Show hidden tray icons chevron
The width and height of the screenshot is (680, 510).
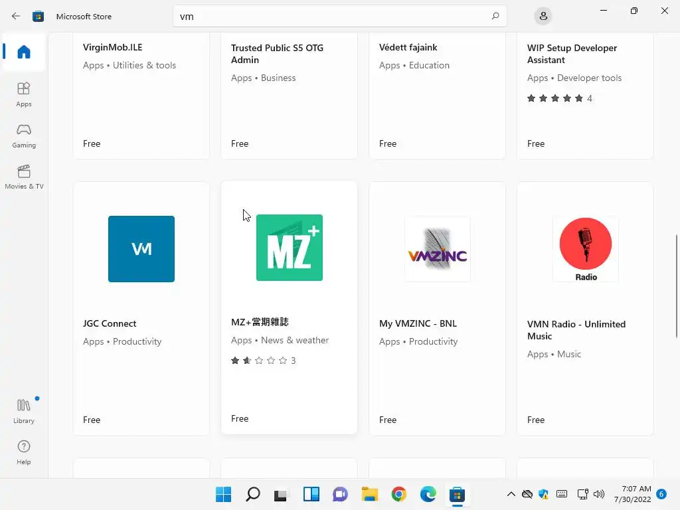coord(511,494)
